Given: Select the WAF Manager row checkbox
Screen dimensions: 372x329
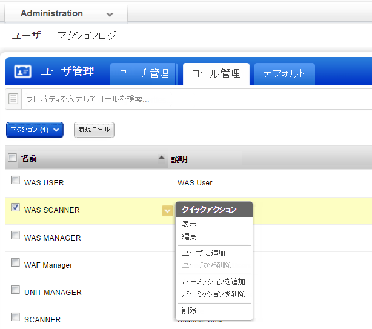Looking at the screenshot, I should [x=15, y=262].
